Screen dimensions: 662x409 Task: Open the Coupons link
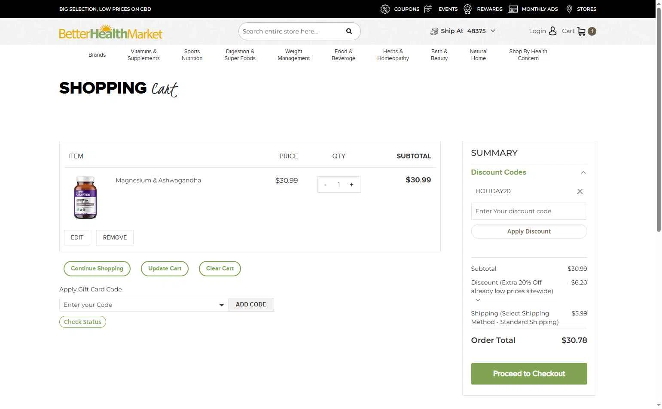point(406,9)
